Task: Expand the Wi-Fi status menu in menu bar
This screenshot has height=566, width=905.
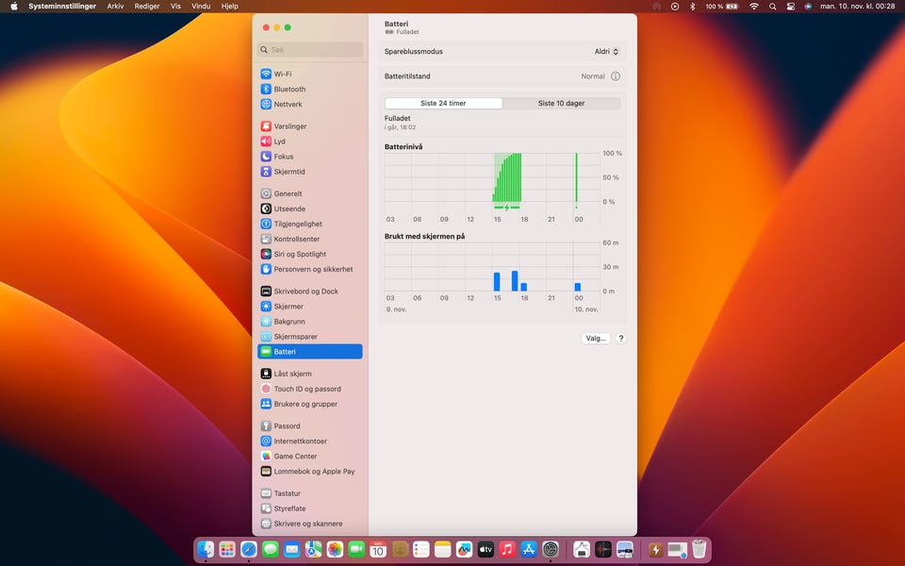Action: tap(753, 6)
